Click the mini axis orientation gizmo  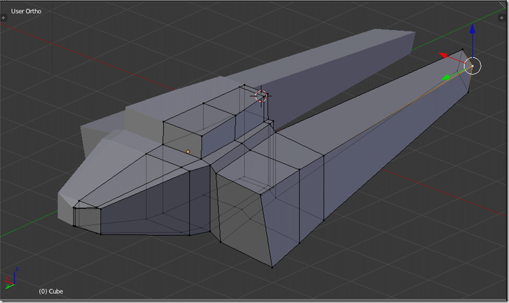pos(11,279)
